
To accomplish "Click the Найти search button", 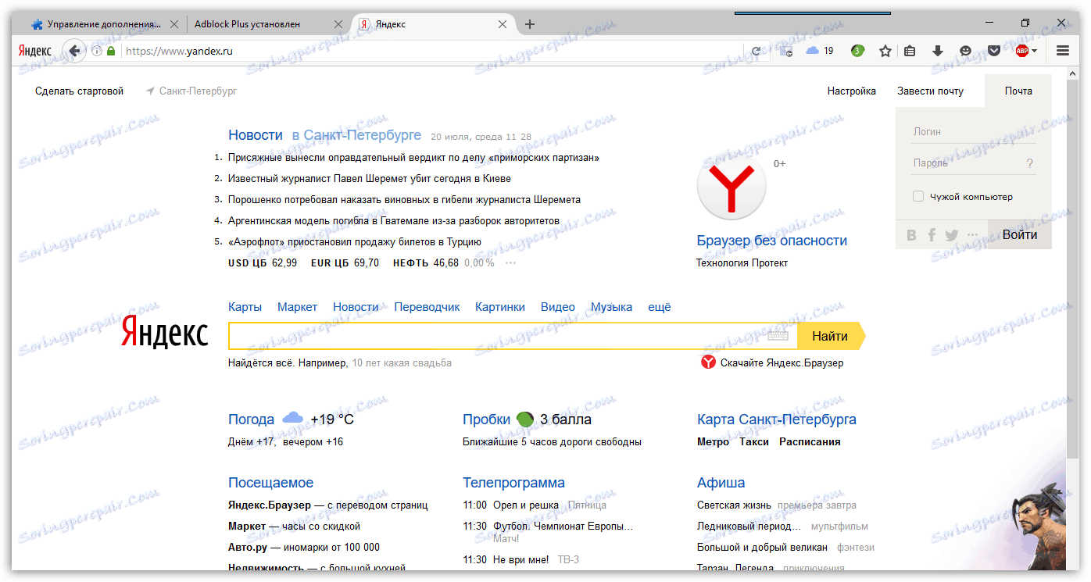I will [x=831, y=336].
